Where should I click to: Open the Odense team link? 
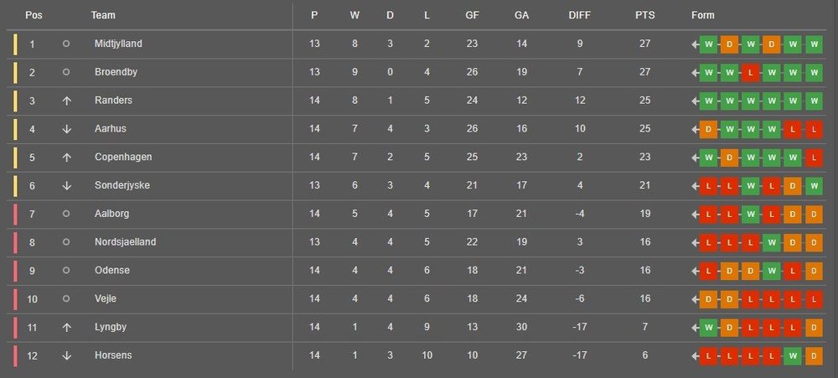point(111,271)
